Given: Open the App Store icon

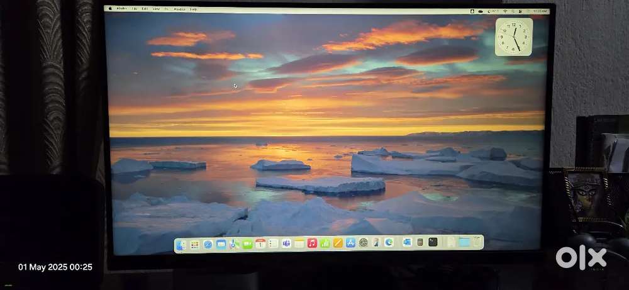Looking at the screenshot, I should (351, 243).
